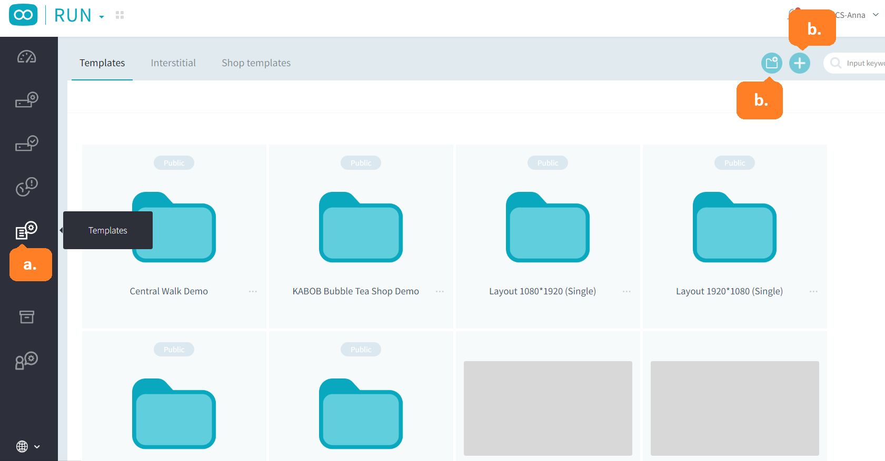Open the Layout 1920*1080 (Single) folder
This screenshot has height=461, width=885.
tap(734, 227)
